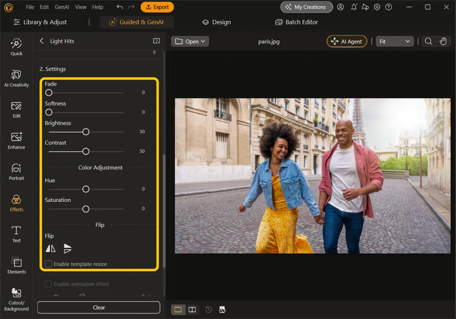The image size is (456, 319).
Task: Expand the Open file dropdown
Action: click(x=190, y=41)
